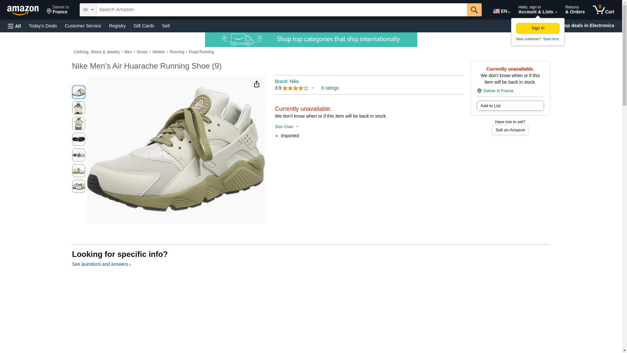Click See questions and answers link

(x=101, y=264)
